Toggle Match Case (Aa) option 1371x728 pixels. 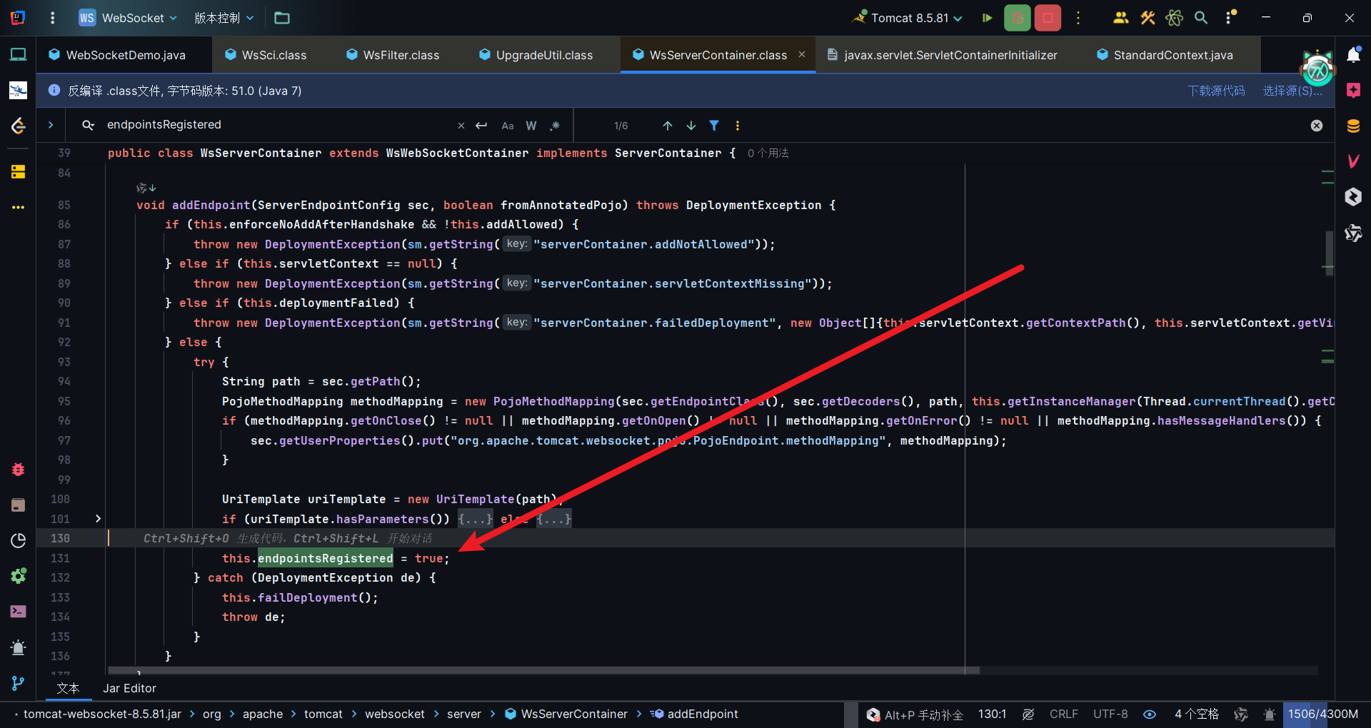508,126
